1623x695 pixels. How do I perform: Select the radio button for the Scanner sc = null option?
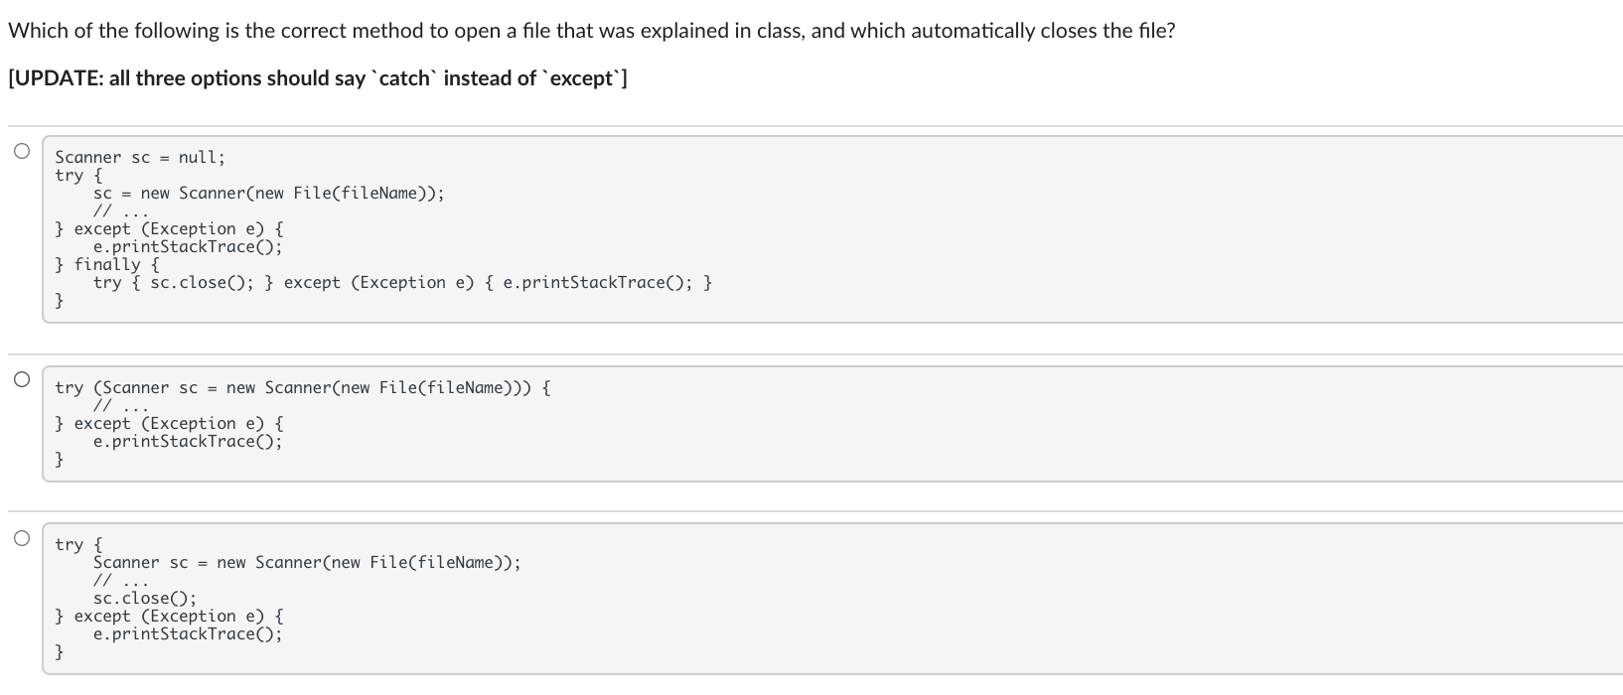[x=21, y=151]
